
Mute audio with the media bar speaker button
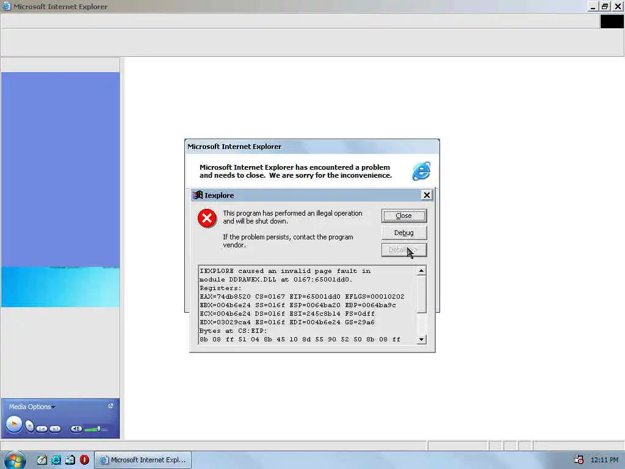pyautogui.click(x=76, y=429)
